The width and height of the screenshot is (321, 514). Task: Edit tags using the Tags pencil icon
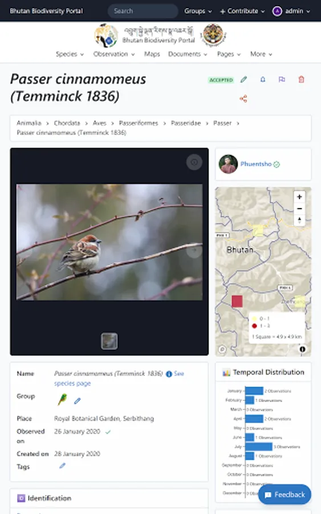62,466
